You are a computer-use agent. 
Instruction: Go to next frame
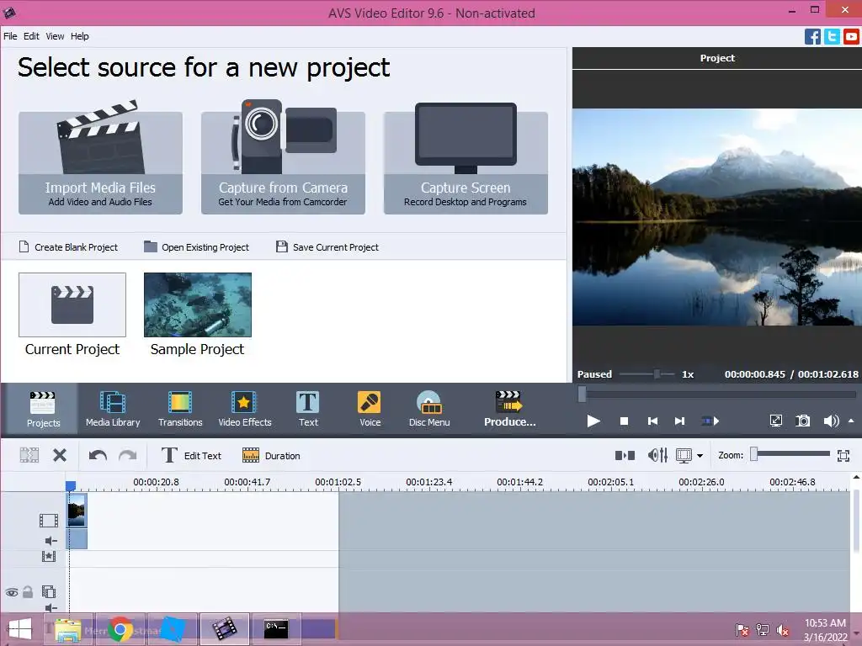tap(679, 421)
